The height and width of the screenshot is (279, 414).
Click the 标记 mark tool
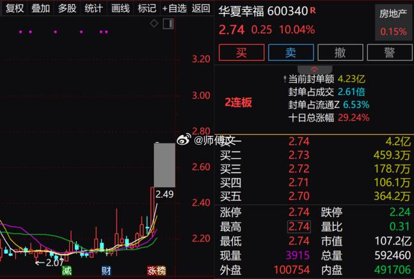[147, 8]
